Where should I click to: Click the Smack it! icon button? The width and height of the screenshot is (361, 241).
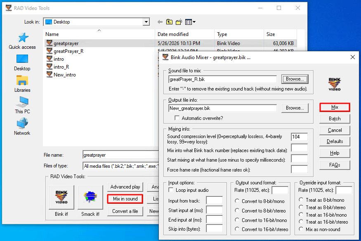point(90,197)
